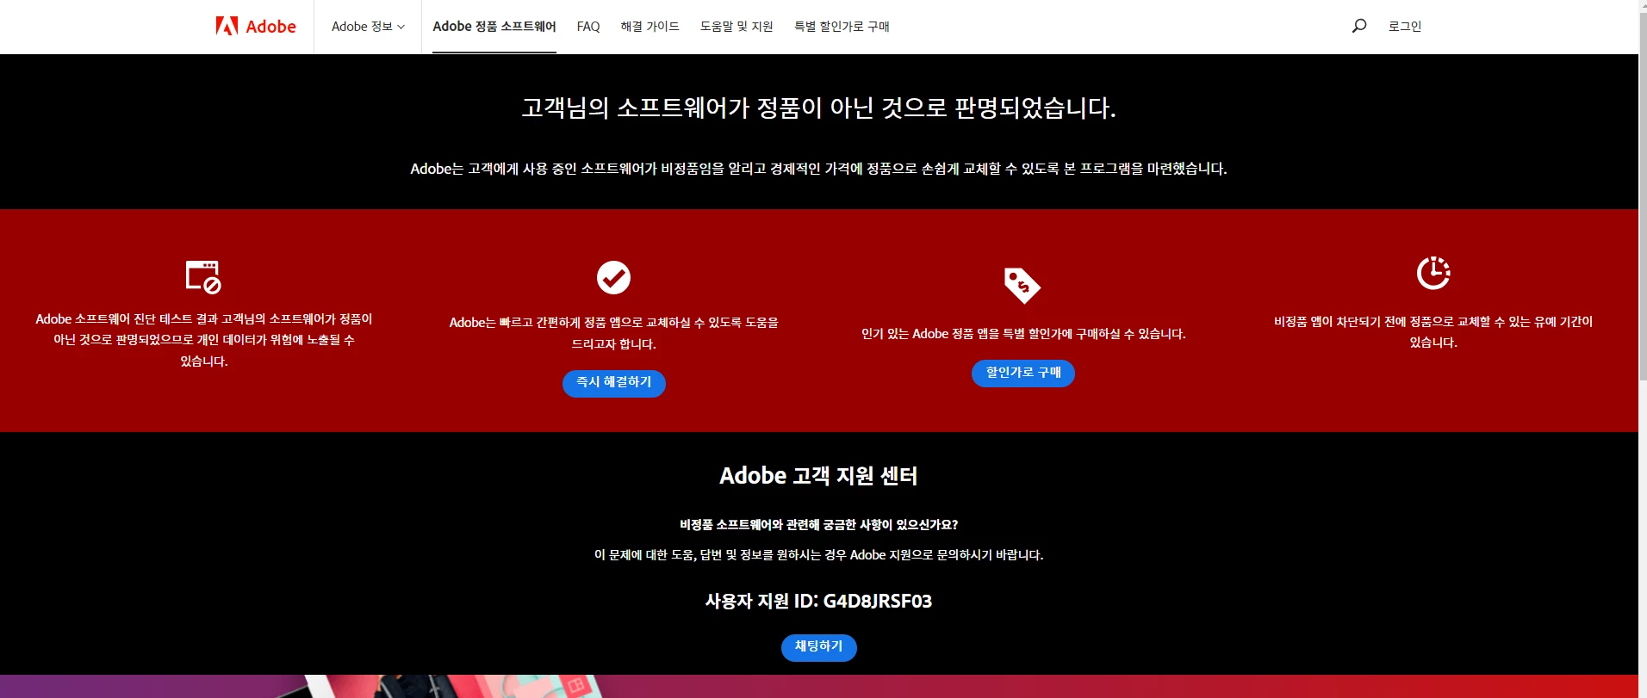This screenshot has width=1647, height=698.
Task: Open the 해결 가이드 menu item
Action: pyautogui.click(x=649, y=27)
